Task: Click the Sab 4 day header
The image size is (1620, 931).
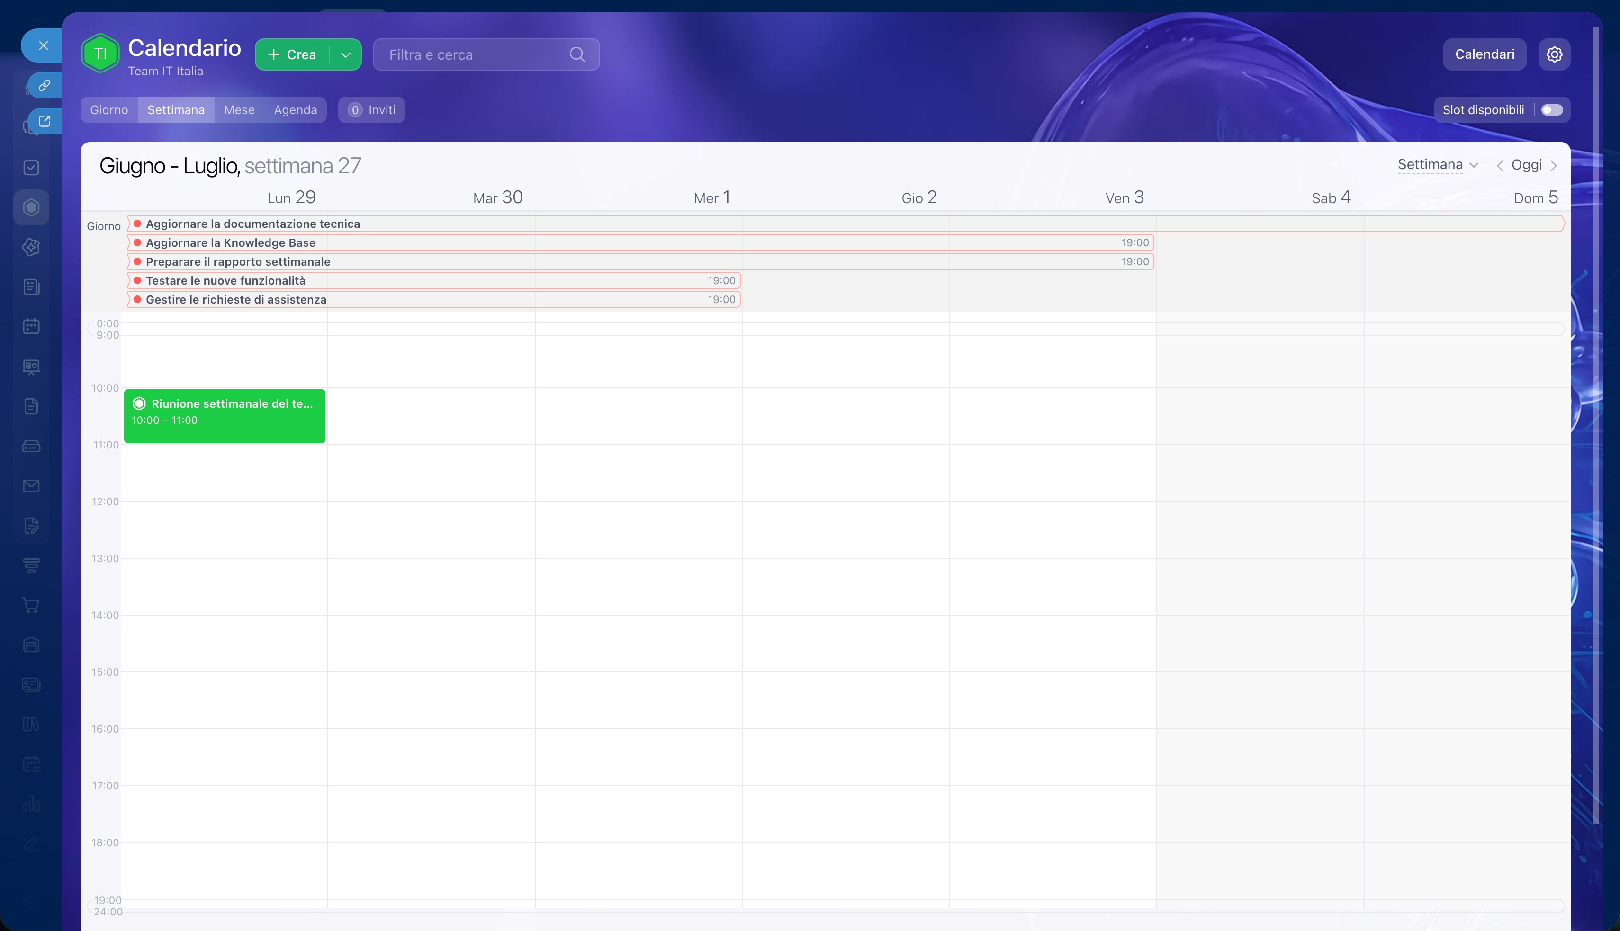Action: (1331, 197)
